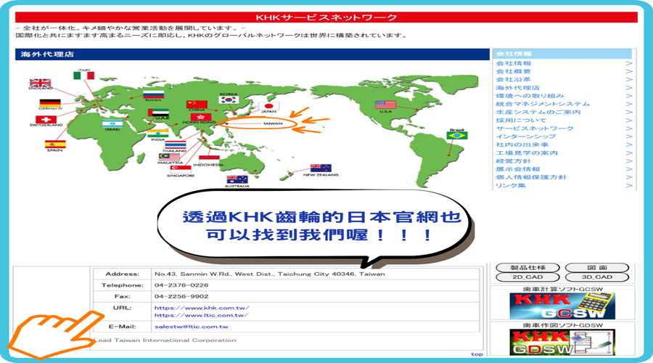Click the top link at page bottom

[x=477, y=354]
